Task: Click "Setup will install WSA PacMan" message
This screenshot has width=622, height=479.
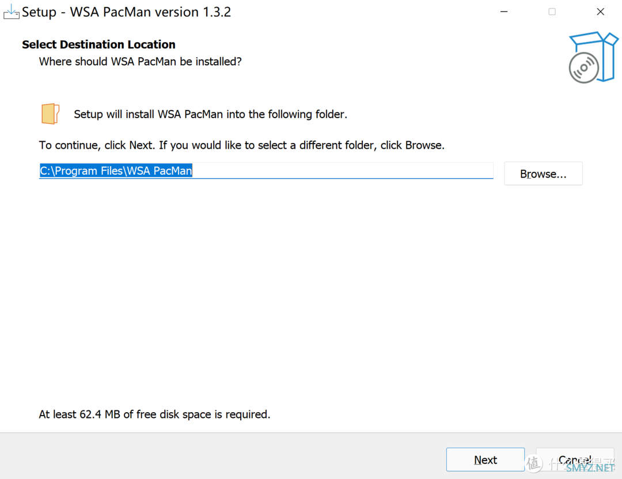Action: click(x=210, y=114)
